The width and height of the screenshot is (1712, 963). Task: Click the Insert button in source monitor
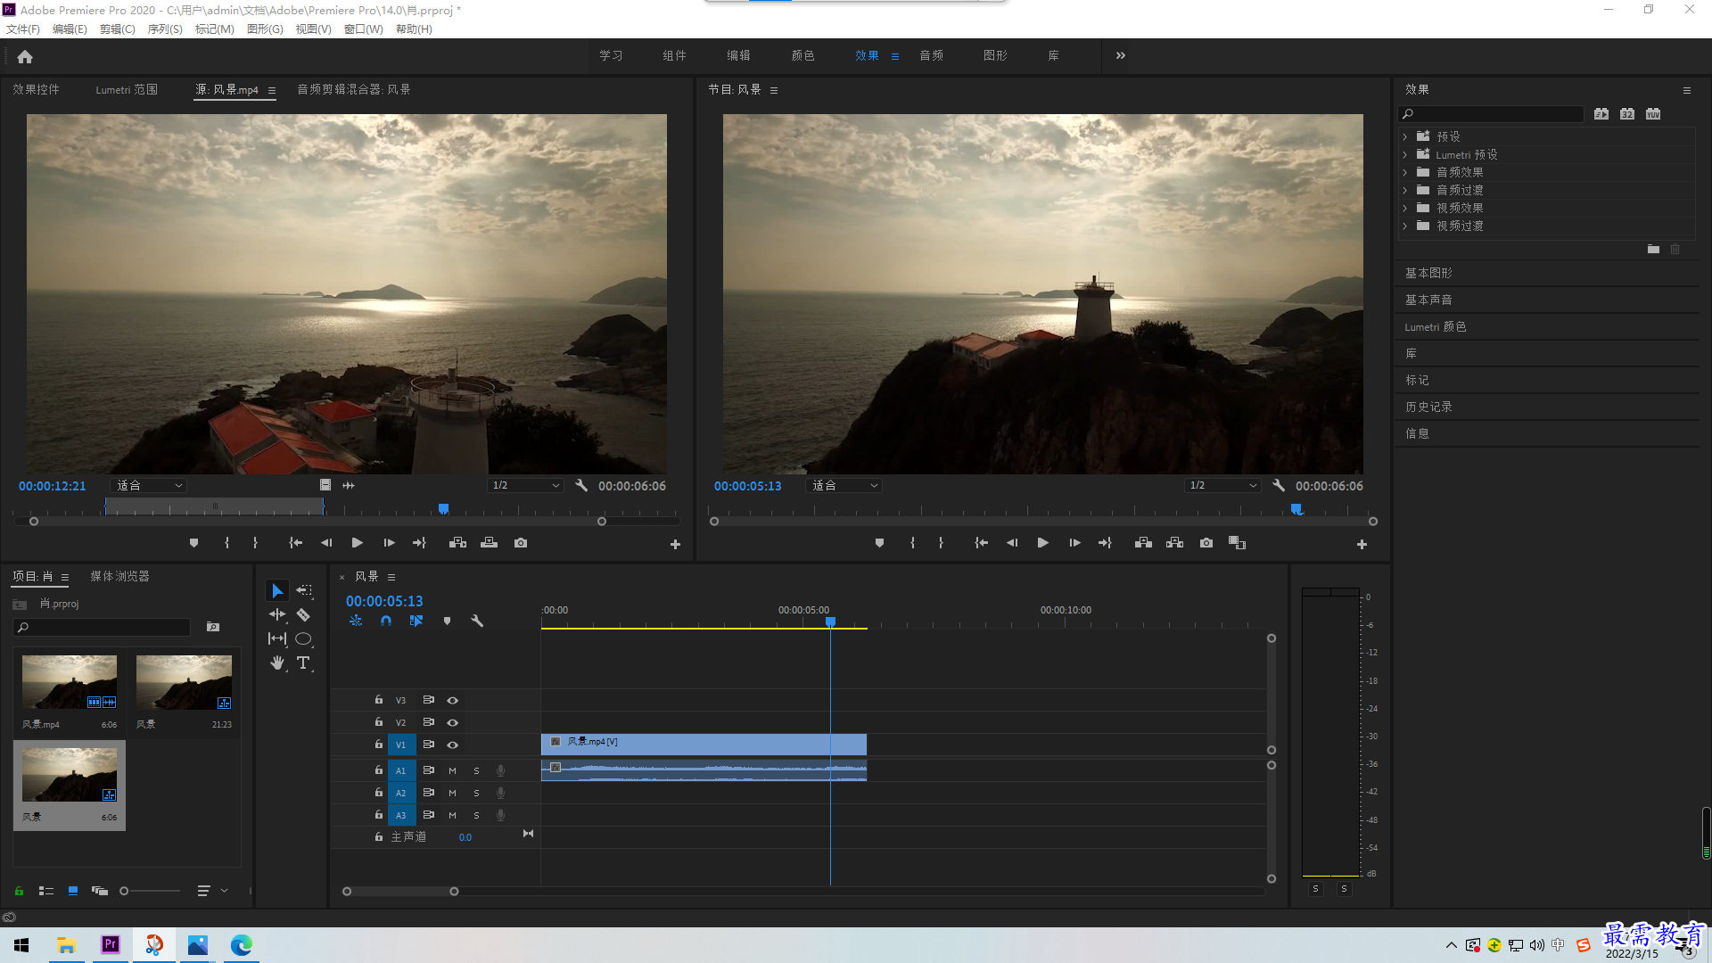coord(457,543)
